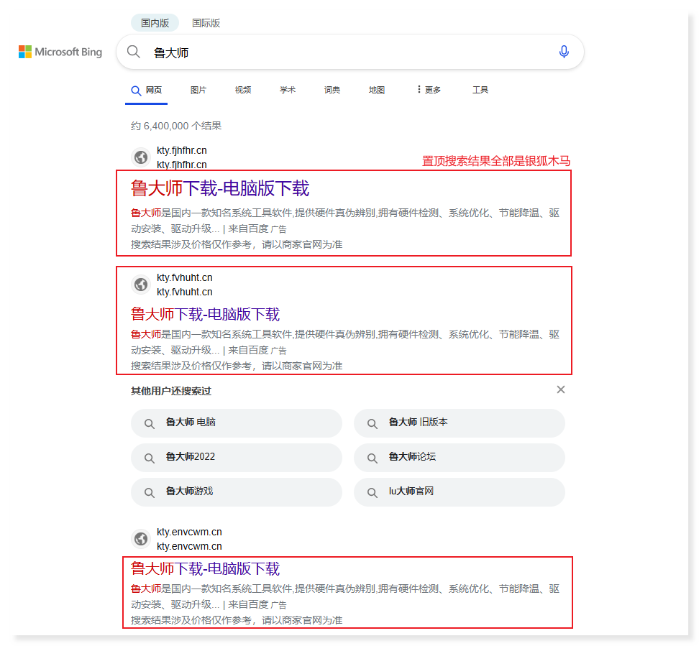The height and width of the screenshot is (646, 699).
Task: Click the magnifier icon in 鲁大师2022 suggestion
Action: [149, 458]
